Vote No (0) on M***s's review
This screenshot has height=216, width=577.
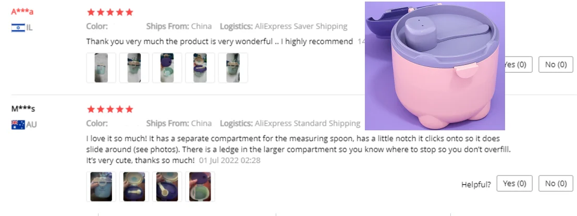pyautogui.click(x=556, y=183)
